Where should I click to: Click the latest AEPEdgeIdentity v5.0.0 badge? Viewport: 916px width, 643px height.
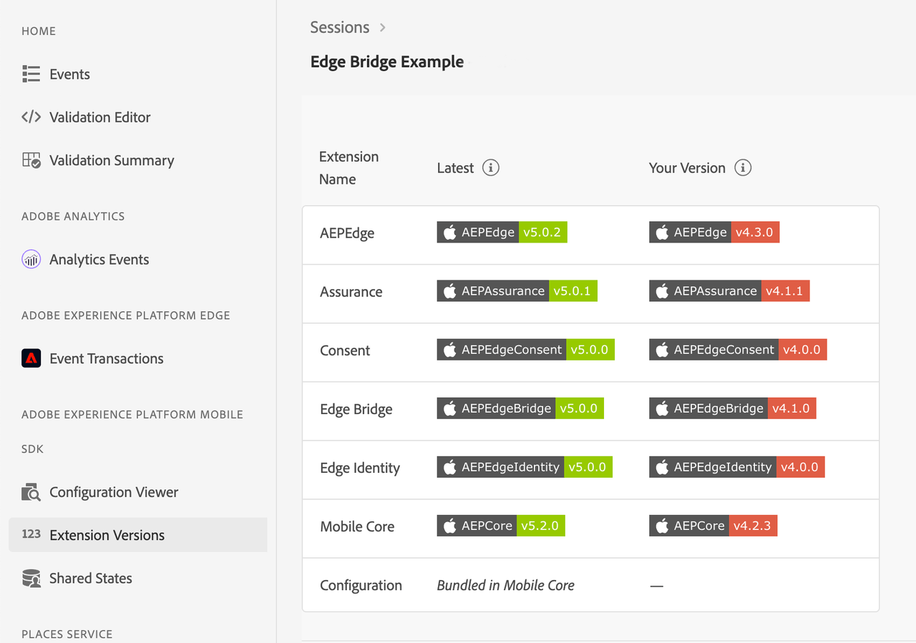coord(525,466)
